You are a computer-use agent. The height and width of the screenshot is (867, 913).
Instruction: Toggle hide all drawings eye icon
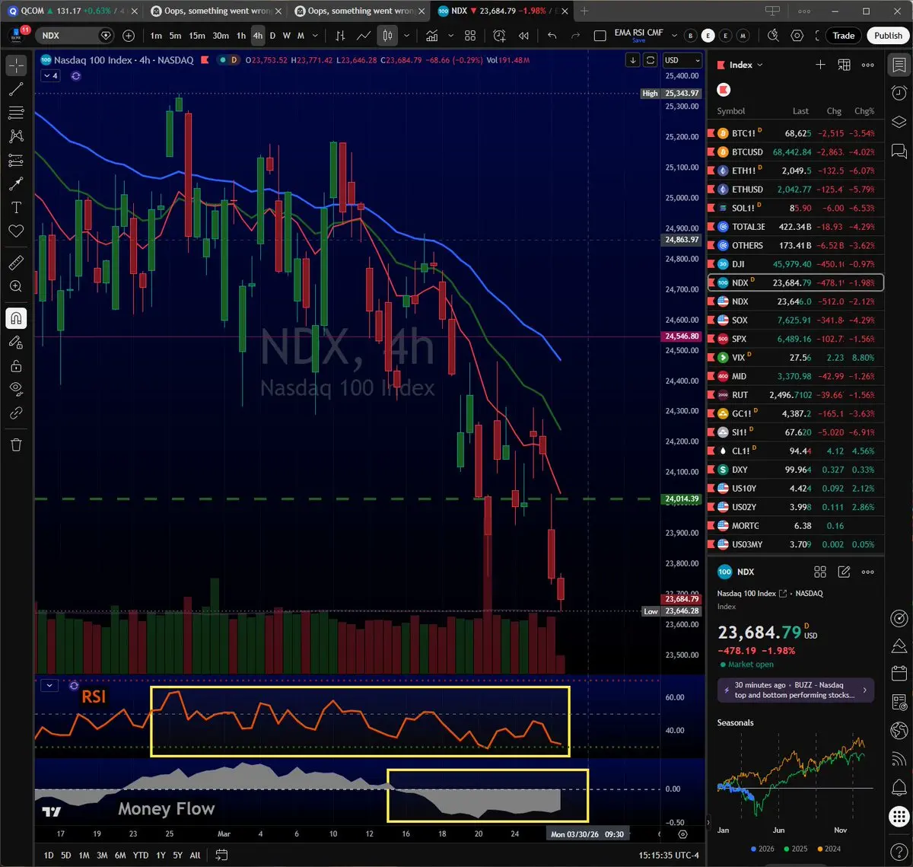tap(16, 389)
